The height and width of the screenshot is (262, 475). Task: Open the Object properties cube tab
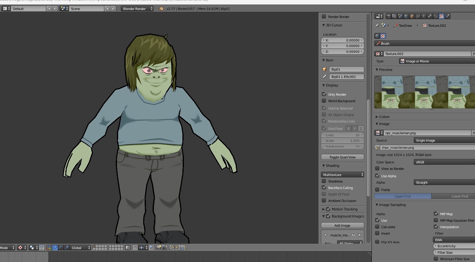(x=412, y=16)
